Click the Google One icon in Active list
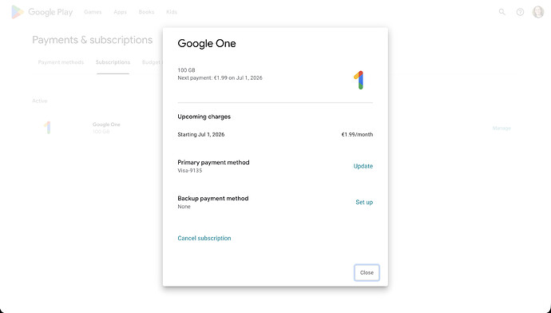 click(47, 128)
